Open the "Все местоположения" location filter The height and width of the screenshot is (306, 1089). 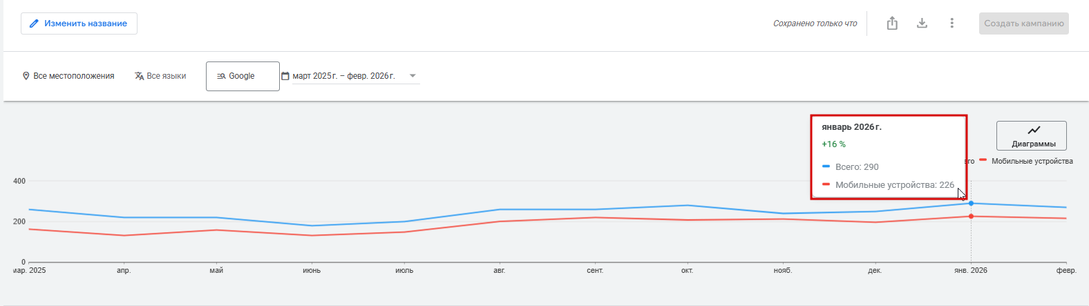(x=73, y=76)
